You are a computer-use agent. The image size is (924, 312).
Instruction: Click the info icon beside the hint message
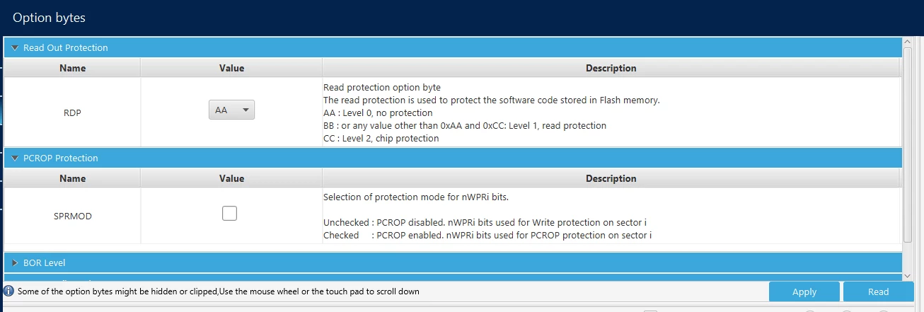(x=8, y=291)
